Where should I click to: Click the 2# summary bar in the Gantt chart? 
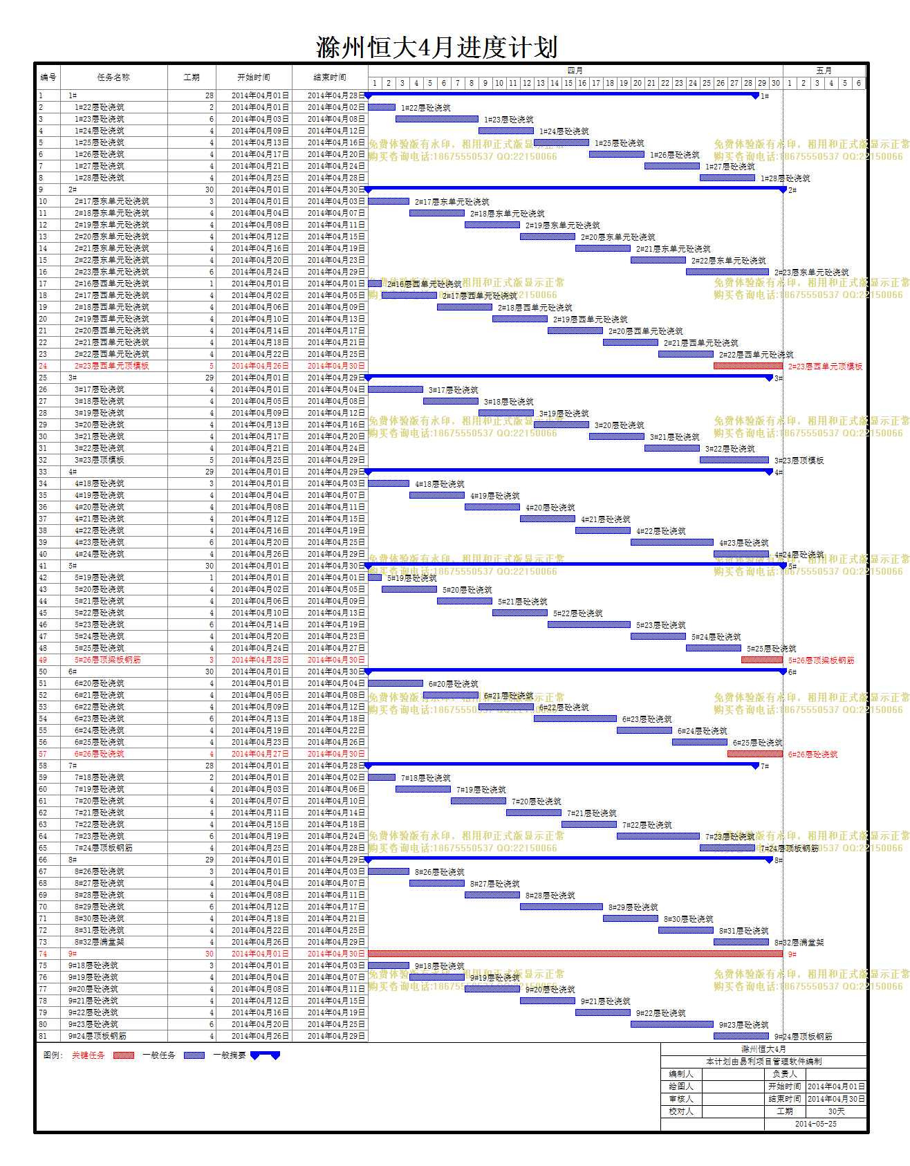(575, 188)
